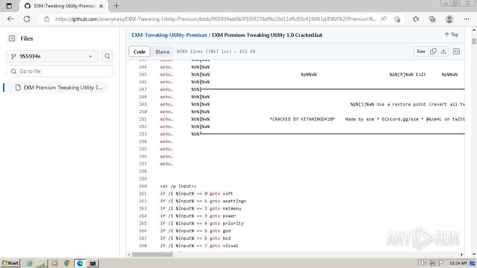Click the browser address bar URL
The image size is (477, 268).
click(x=216, y=19)
